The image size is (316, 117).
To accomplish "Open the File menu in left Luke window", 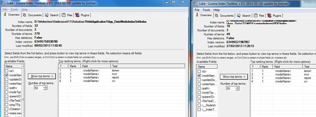I will [5, 9].
